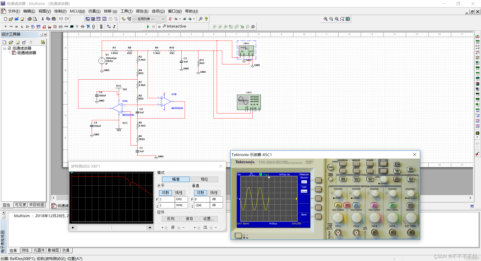The height and width of the screenshot is (261, 481).
Task: Expand the forward annotate dropdown arrow
Action: click(x=194, y=19)
